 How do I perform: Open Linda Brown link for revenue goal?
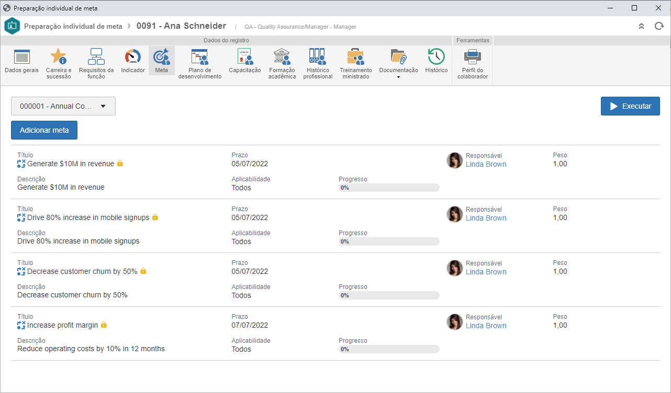click(486, 164)
